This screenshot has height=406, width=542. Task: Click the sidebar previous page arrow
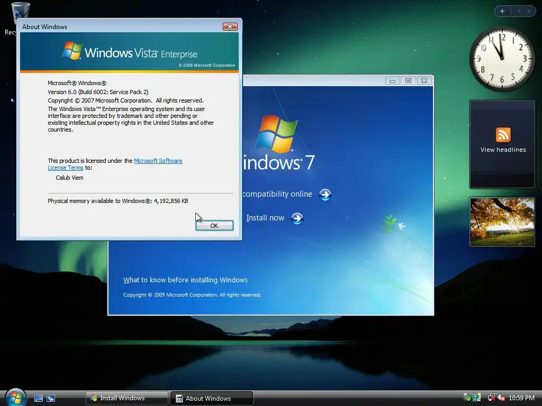click(519, 11)
